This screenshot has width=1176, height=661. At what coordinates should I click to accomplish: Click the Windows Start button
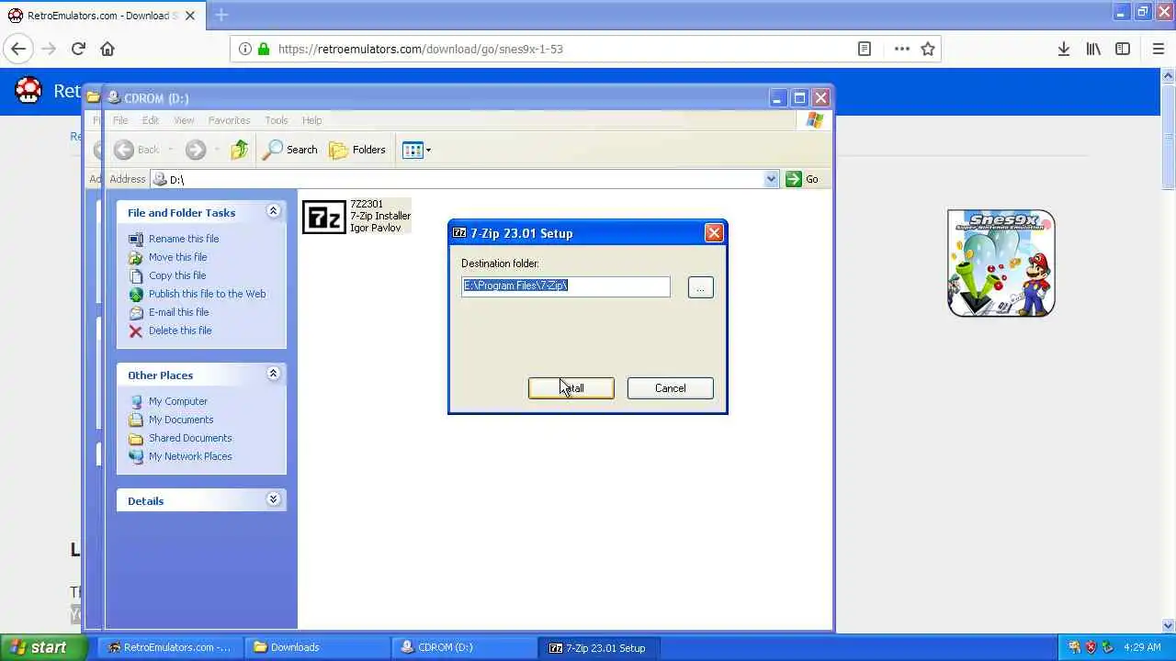coord(44,647)
